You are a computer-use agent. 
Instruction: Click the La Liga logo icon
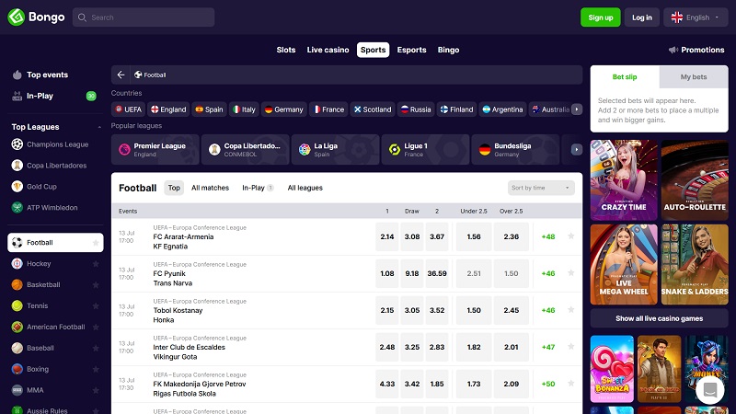click(x=305, y=149)
